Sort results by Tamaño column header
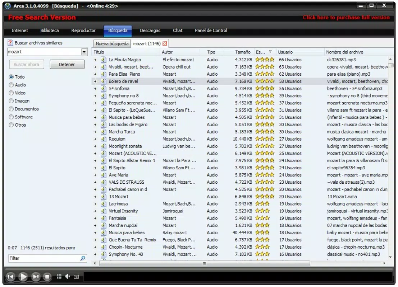The height and width of the screenshot is (287, 398). pos(239,52)
